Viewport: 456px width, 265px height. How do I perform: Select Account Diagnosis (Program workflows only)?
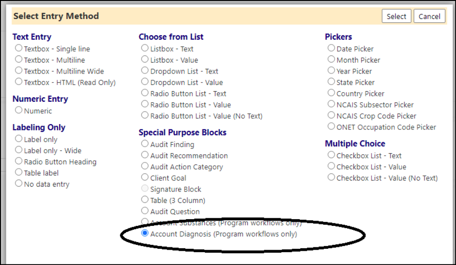[x=145, y=233]
